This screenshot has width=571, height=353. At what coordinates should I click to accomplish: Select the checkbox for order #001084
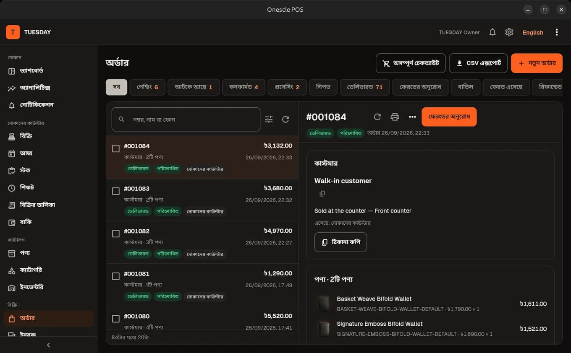tap(116, 148)
